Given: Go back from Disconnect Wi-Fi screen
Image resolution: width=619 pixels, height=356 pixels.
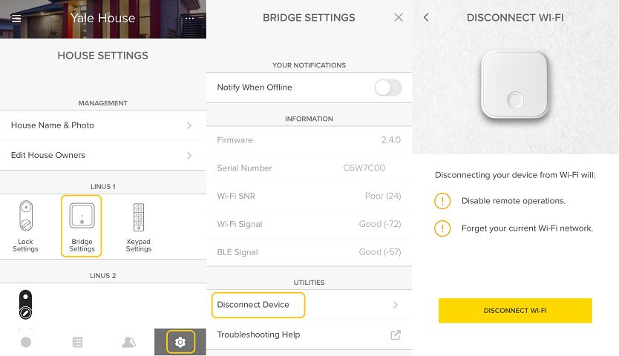Looking at the screenshot, I should (x=426, y=17).
